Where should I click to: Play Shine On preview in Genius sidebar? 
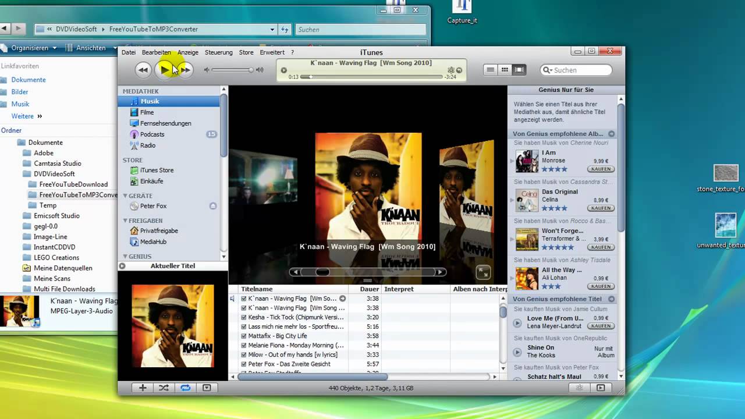pos(517,352)
